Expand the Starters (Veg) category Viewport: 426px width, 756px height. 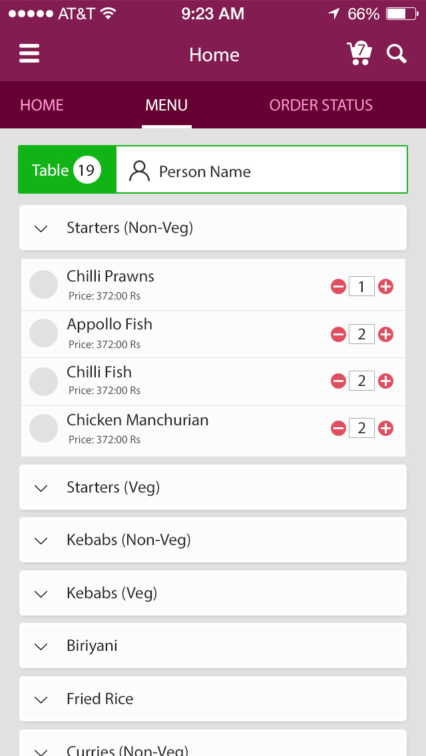tap(212, 488)
